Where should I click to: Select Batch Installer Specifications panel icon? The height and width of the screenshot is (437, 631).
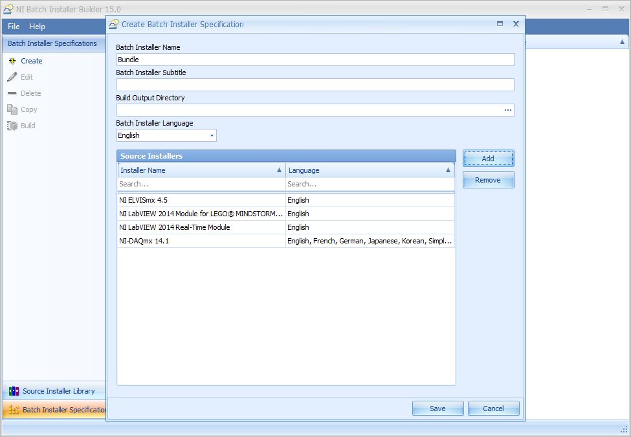click(14, 410)
